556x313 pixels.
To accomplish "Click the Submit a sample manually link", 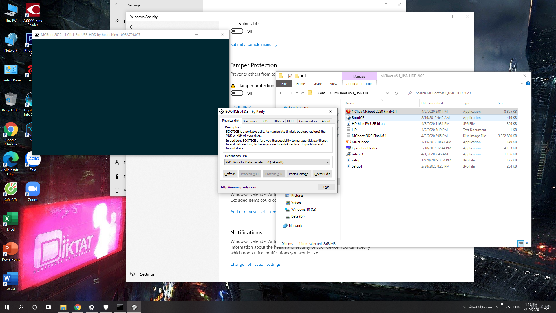I will (254, 44).
